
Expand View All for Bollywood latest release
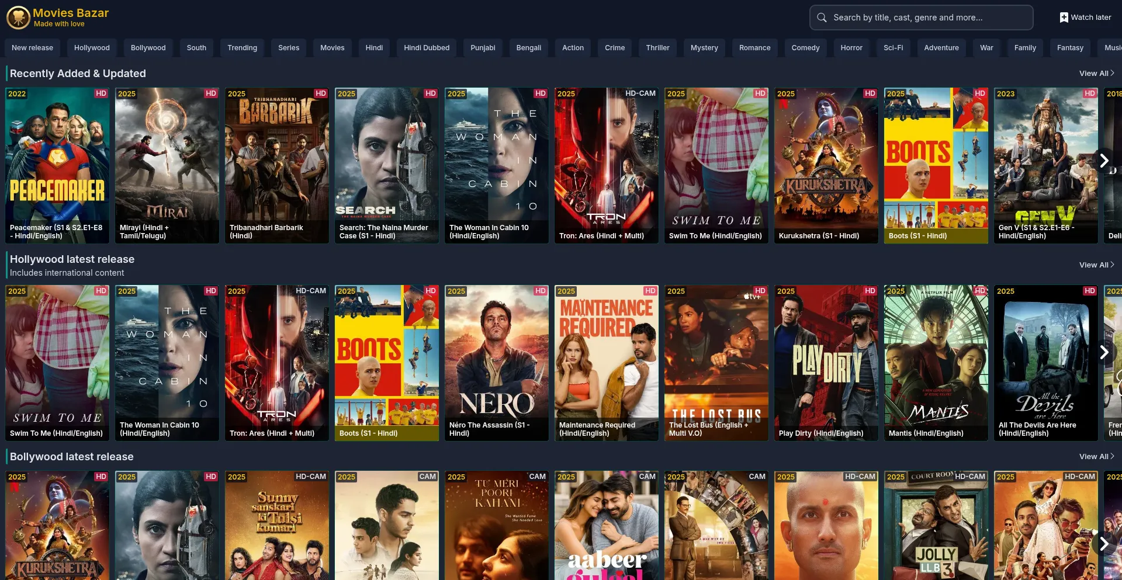[x=1096, y=457]
